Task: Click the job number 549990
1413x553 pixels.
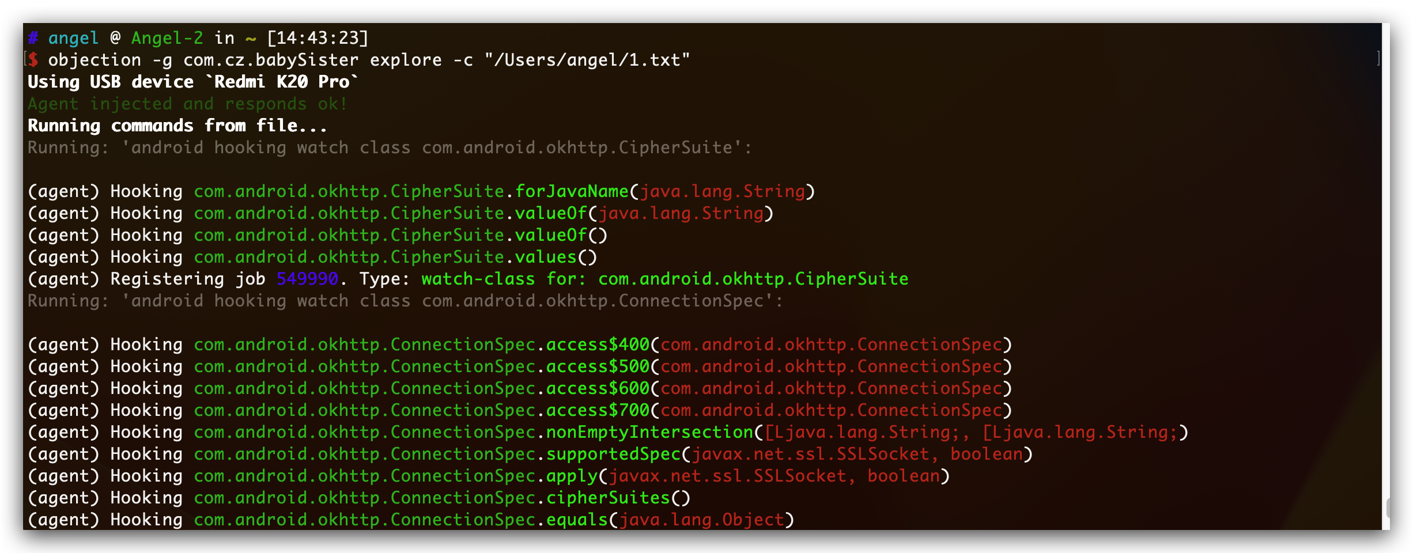Action: (307, 279)
